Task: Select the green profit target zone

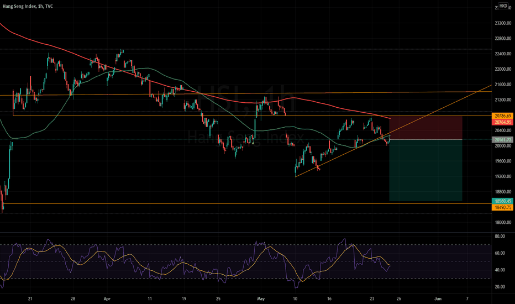Action: coord(425,170)
